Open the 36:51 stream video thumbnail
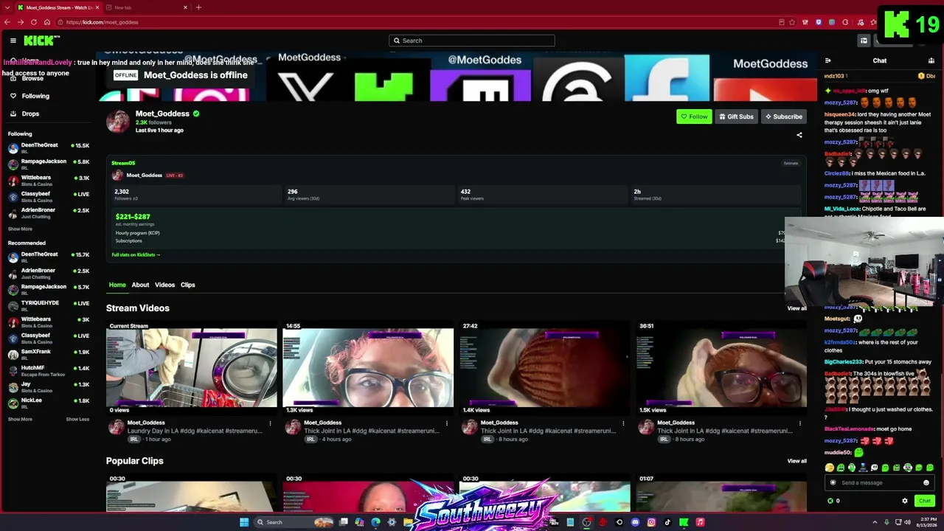The width and height of the screenshot is (944, 531). [x=721, y=368]
